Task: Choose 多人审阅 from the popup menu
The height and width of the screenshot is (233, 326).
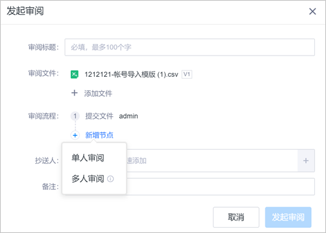Action: point(88,179)
